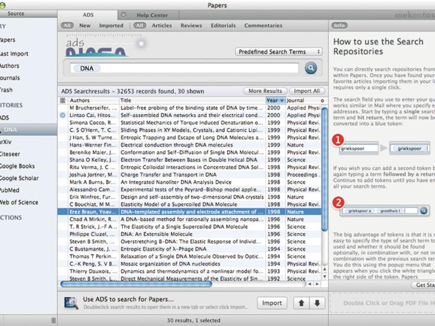435x326 pixels.
Task: Show only Reviews
Action: click(x=192, y=25)
